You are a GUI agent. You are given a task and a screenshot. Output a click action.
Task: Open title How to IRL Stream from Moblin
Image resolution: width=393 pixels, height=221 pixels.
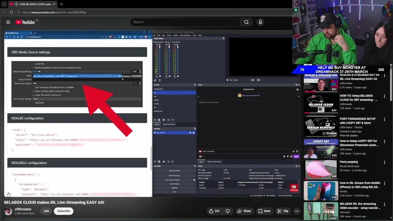coord(360,185)
